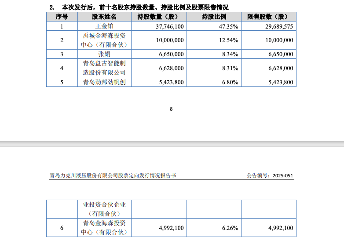Select 青岛金海森投资中心 in row 6

104,228
